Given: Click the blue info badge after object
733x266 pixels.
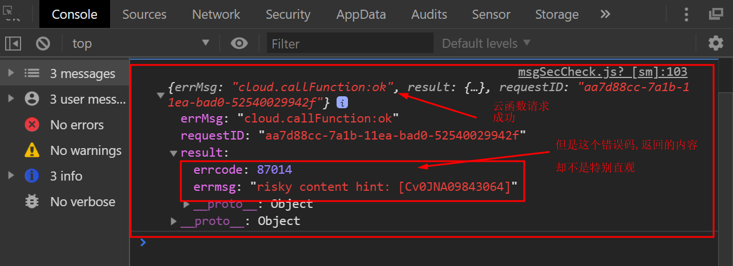Looking at the screenshot, I should point(342,103).
